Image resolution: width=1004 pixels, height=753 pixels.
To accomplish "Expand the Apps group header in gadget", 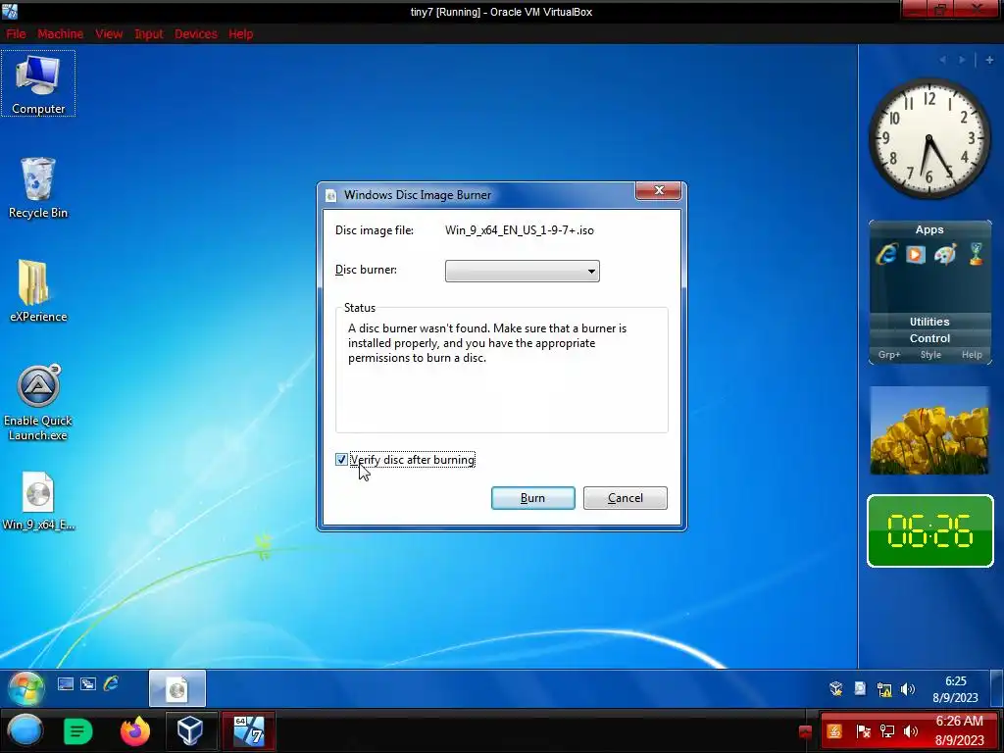I will coord(929,229).
